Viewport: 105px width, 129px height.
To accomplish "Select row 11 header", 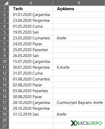I will (5, 67).
